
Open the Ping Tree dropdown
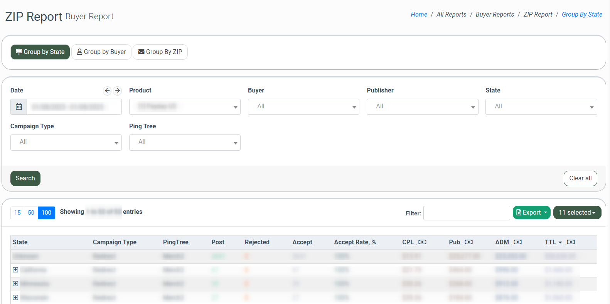pos(185,143)
